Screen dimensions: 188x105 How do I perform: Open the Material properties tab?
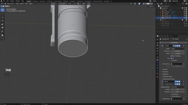(157, 73)
